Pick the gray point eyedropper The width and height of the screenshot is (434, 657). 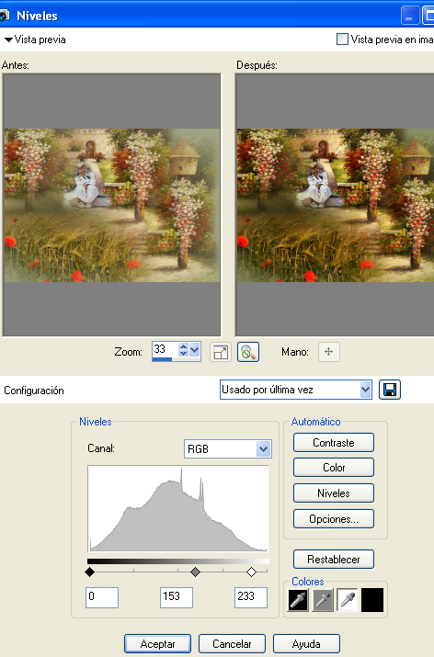tap(323, 600)
